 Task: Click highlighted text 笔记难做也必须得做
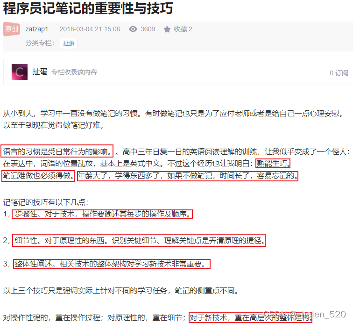[38, 176]
